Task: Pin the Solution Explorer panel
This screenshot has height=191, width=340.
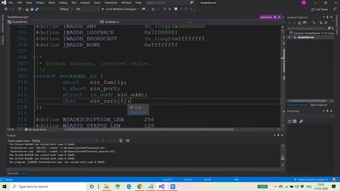Action: click(327, 17)
